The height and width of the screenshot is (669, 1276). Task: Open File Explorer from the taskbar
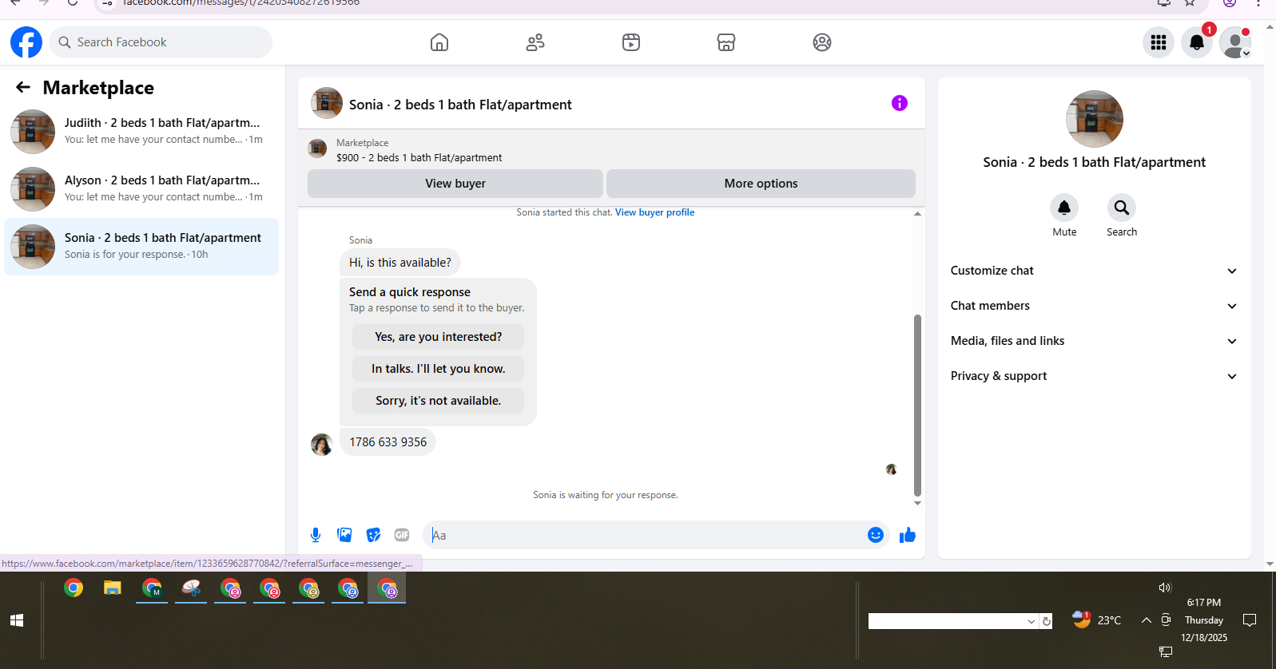click(x=112, y=589)
